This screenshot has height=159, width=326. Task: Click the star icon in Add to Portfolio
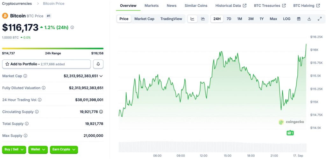coord(7,64)
